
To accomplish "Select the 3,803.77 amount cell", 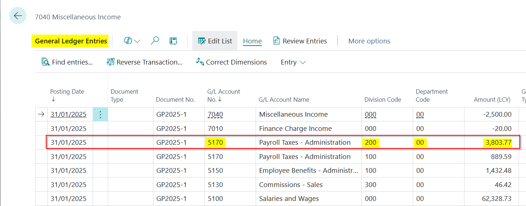I will pos(498,143).
